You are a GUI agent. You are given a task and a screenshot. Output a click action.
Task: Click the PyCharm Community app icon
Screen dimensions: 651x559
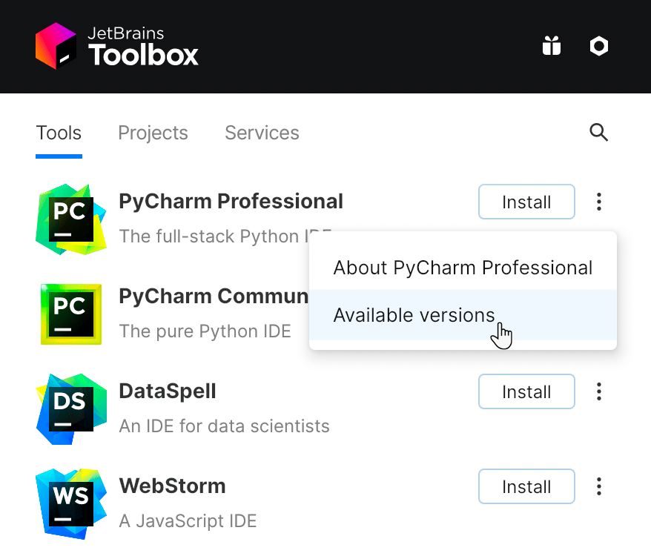tap(70, 314)
